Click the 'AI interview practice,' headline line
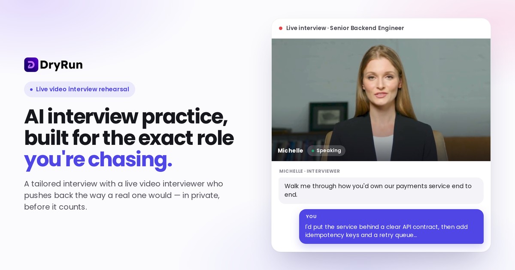This screenshot has height=270, width=515. [x=126, y=117]
